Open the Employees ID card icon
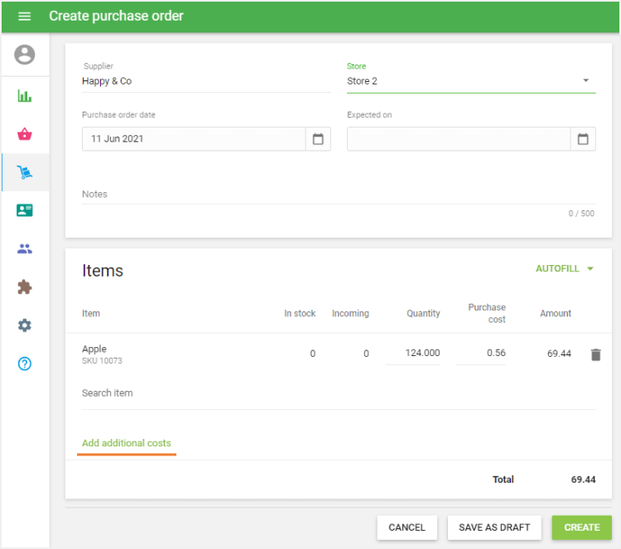Viewport: 621px width, 549px height. pos(25,210)
